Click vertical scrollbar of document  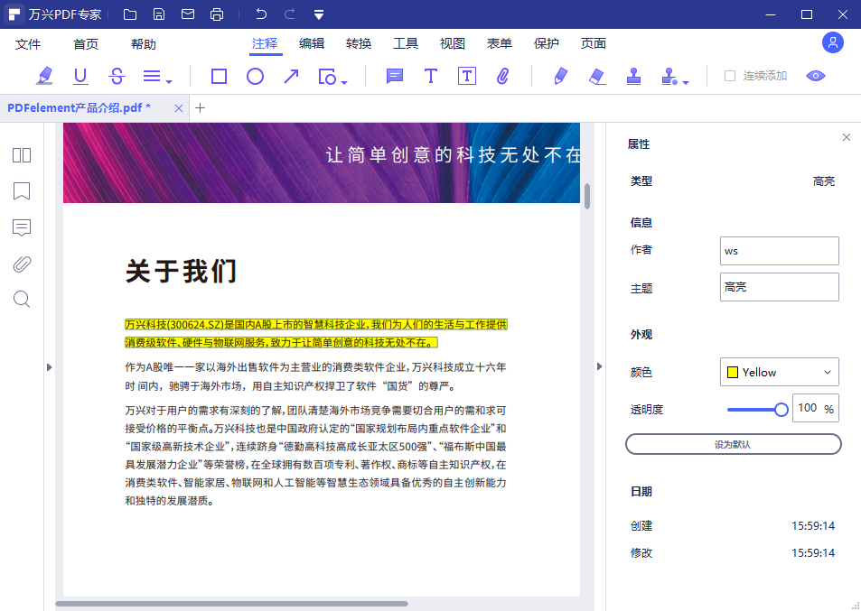tap(587, 197)
